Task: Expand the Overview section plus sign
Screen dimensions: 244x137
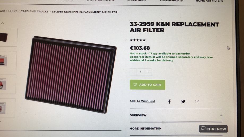Action: point(221,115)
